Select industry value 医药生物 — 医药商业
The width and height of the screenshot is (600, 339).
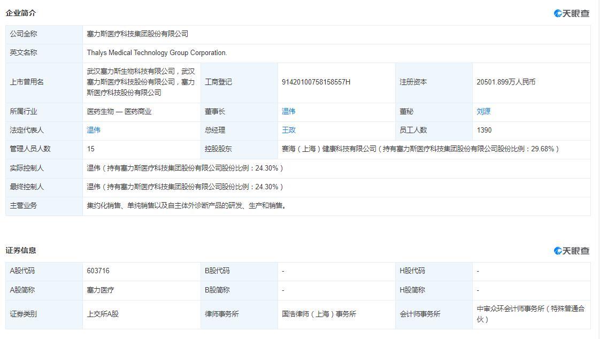click(119, 111)
